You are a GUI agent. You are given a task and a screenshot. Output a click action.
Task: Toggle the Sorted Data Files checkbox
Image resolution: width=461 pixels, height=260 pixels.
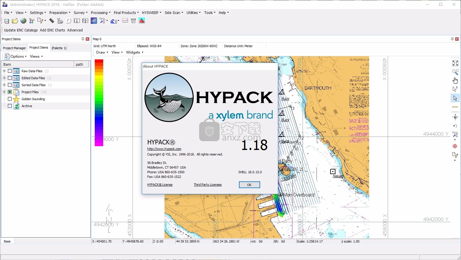point(10,85)
